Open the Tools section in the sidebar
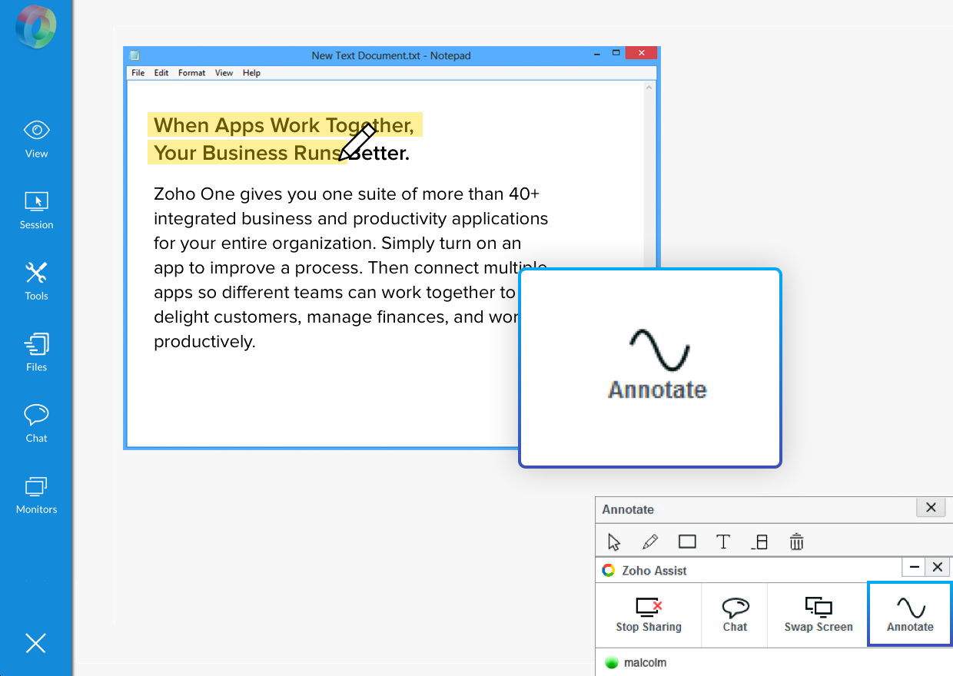The width and height of the screenshot is (953, 676). [x=36, y=281]
